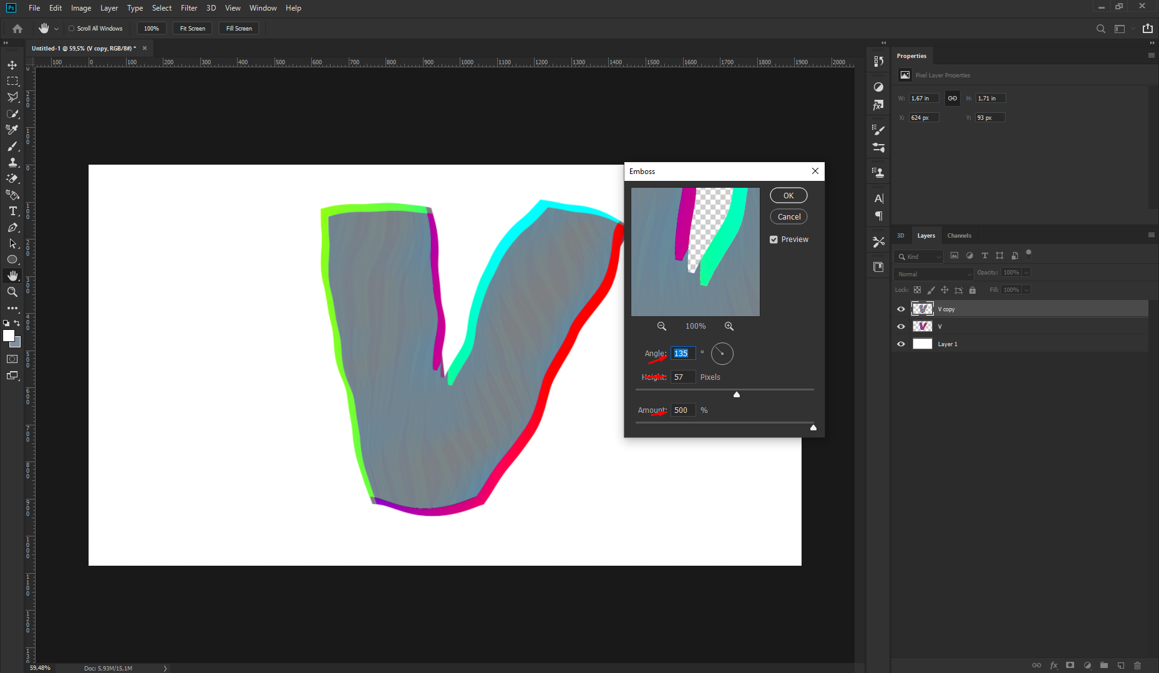Image resolution: width=1159 pixels, height=673 pixels.
Task: Open the Filter menu
Action: [x=189, y=8]
